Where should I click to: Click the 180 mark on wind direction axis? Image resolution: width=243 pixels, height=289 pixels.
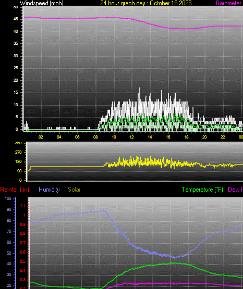click(18, 161)
